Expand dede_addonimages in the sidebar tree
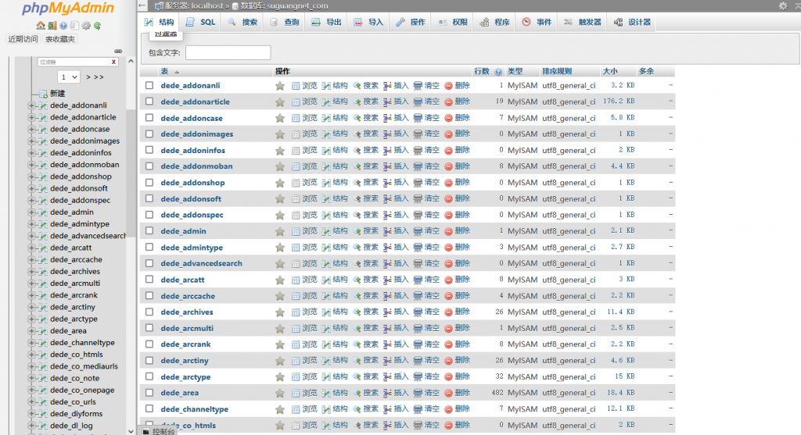Image resolution: width=801 pixels, height=435 pixels. pyautogui.click(x=31, y=141)
